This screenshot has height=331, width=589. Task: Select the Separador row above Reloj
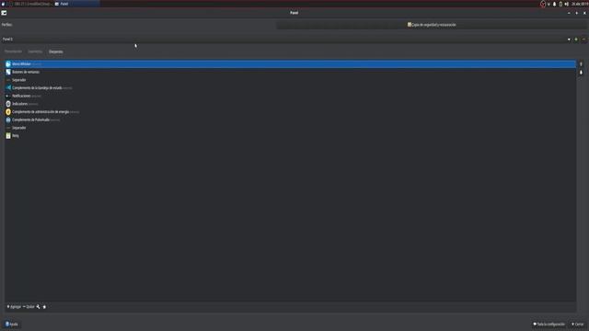pos(290,128)
